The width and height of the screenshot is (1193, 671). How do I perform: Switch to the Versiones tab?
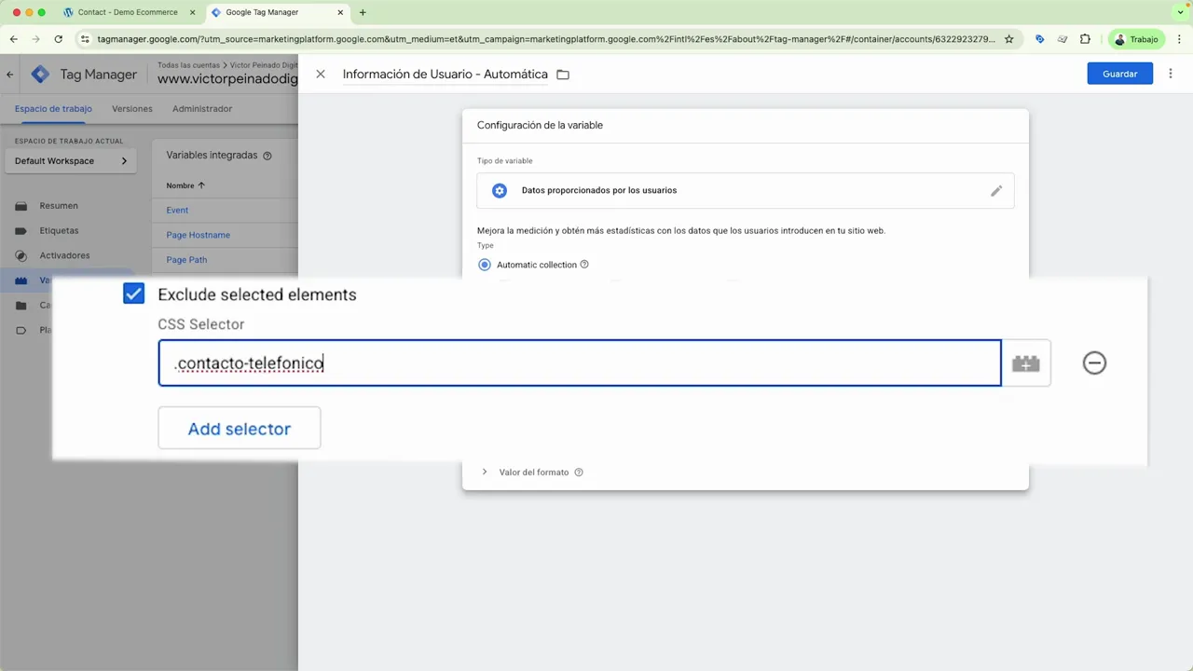point(131,108)
